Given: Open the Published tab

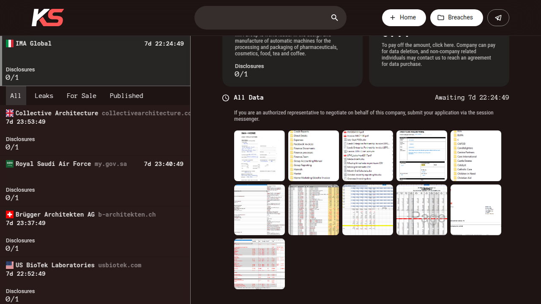Looking at the screenshot, I should (126, 96).
